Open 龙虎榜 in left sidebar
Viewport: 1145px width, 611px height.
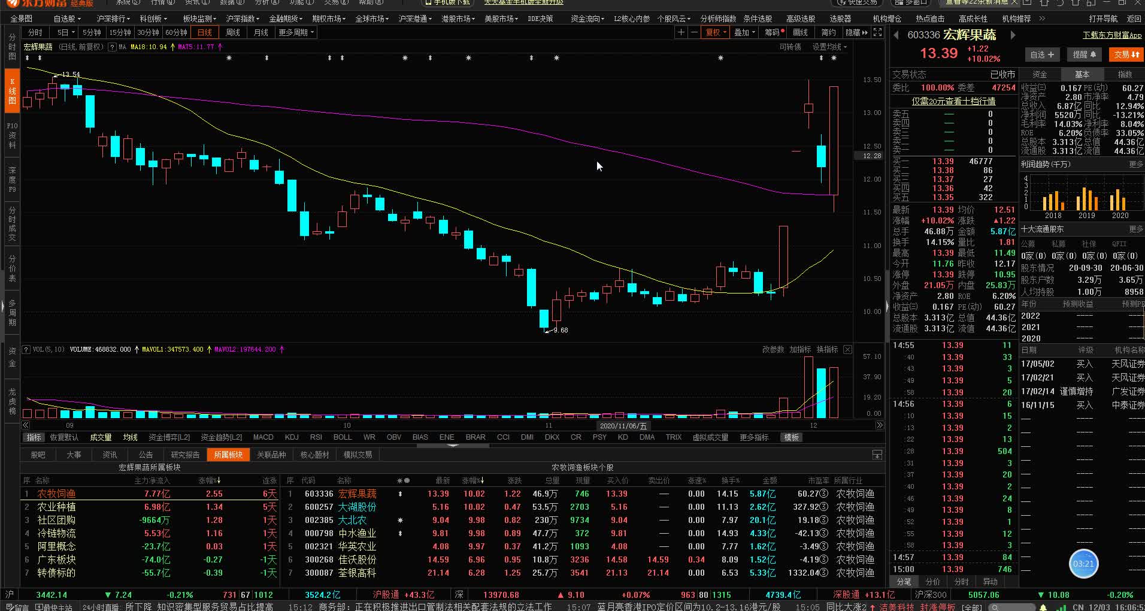pos(12,401)
